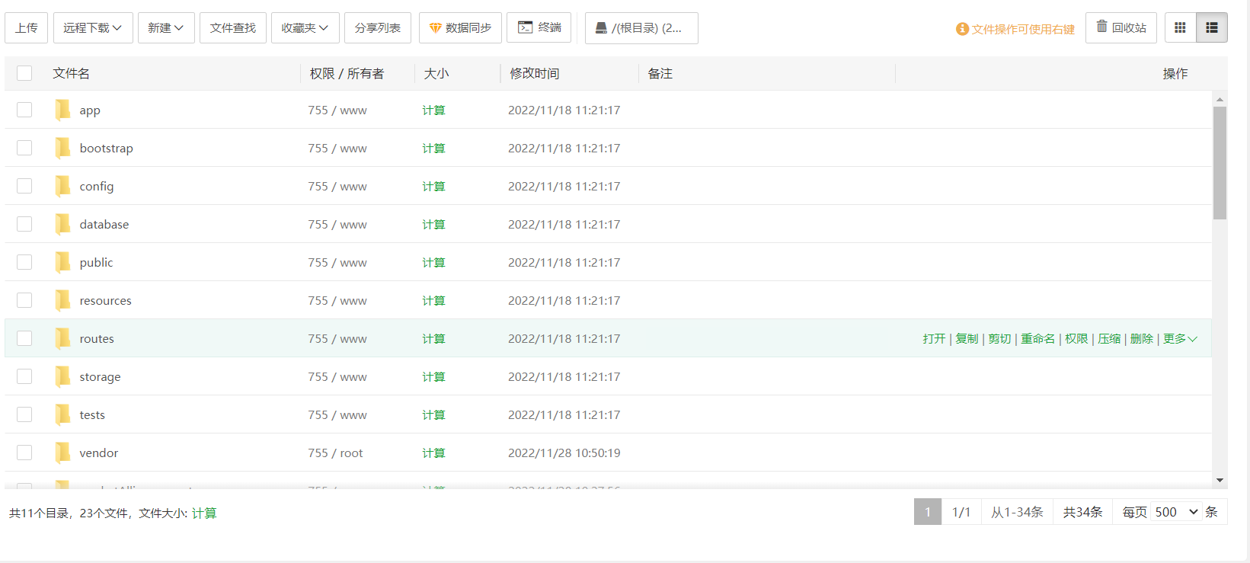Click 压缩 for the routes folder
The image size is (1250, 563).
pos(1109,338)
